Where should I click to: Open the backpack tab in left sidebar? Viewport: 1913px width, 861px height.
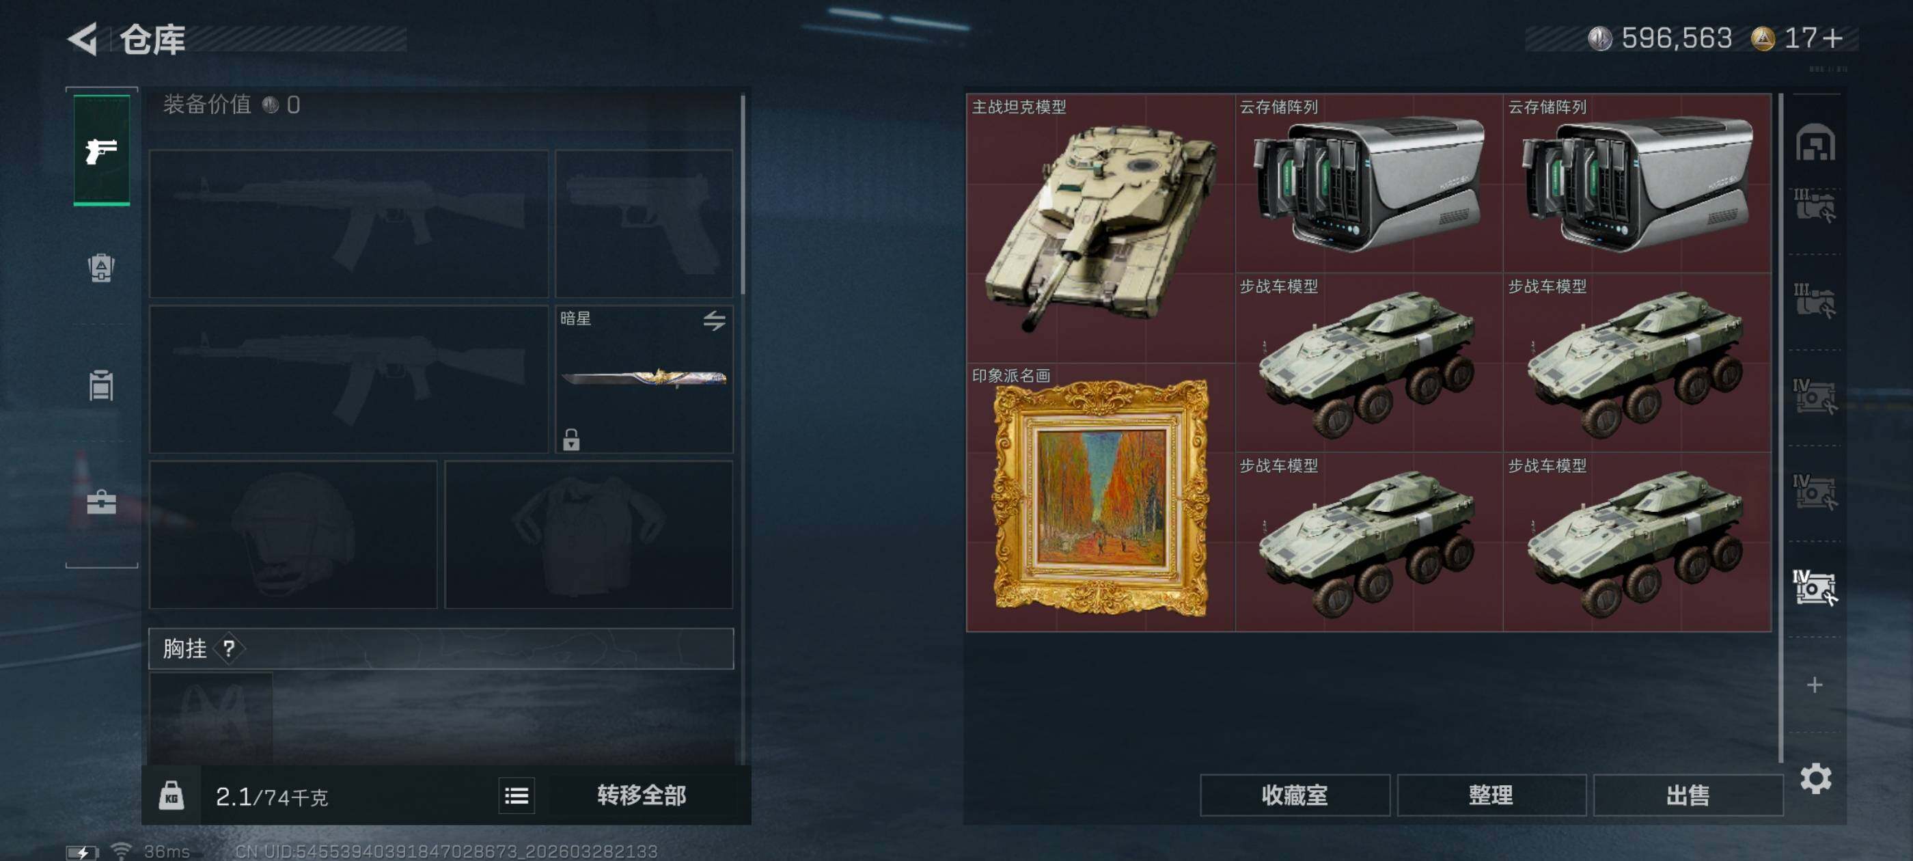tap(101, 267)
